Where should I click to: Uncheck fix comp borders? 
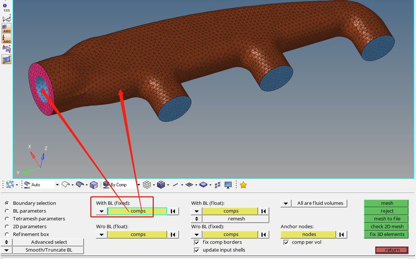(196, 242)
